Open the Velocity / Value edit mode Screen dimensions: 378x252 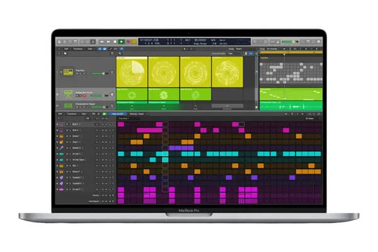pos(137,114)
